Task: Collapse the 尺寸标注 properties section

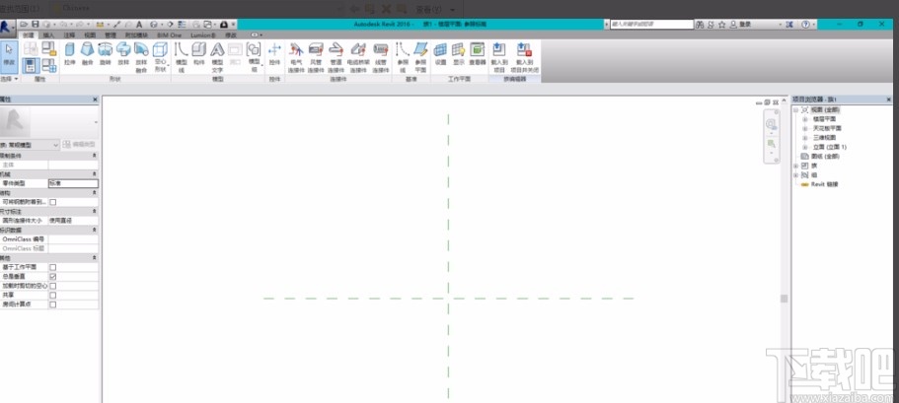Action: 95,211
